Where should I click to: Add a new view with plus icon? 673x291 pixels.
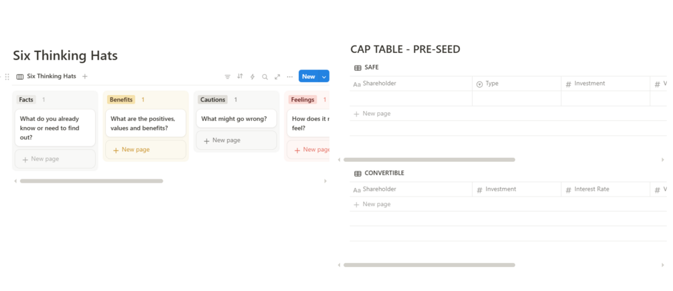tap(85, 76)
